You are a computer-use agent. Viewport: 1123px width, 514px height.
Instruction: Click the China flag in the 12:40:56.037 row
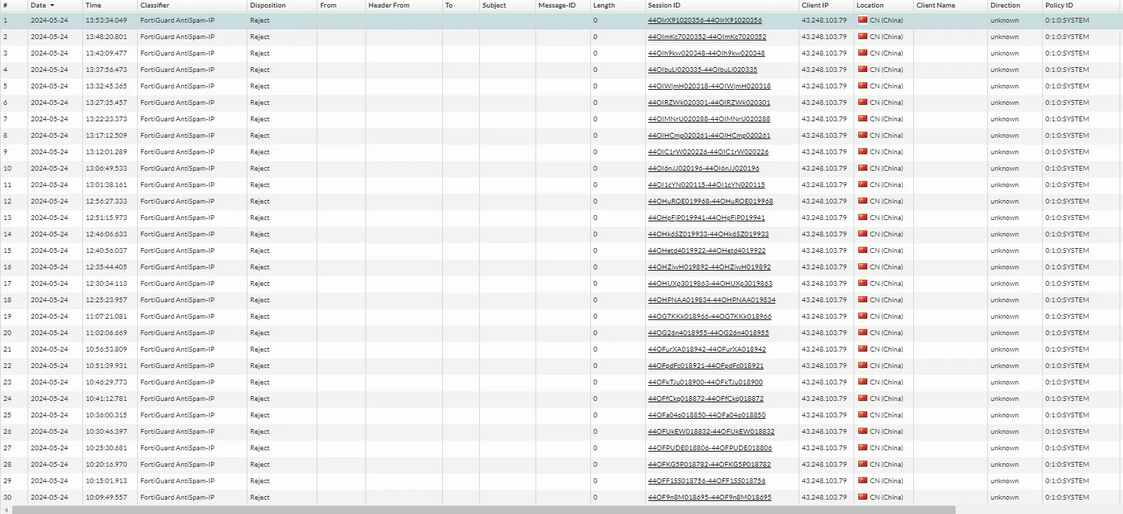point(862,250)
